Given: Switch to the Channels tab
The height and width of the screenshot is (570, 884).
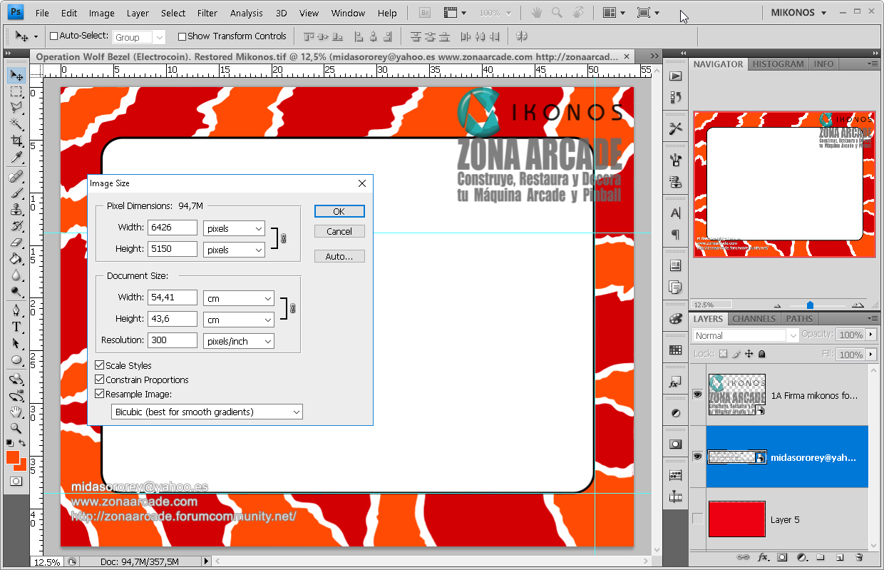Looking at the screenshot, I should click(x=754, y=319).
